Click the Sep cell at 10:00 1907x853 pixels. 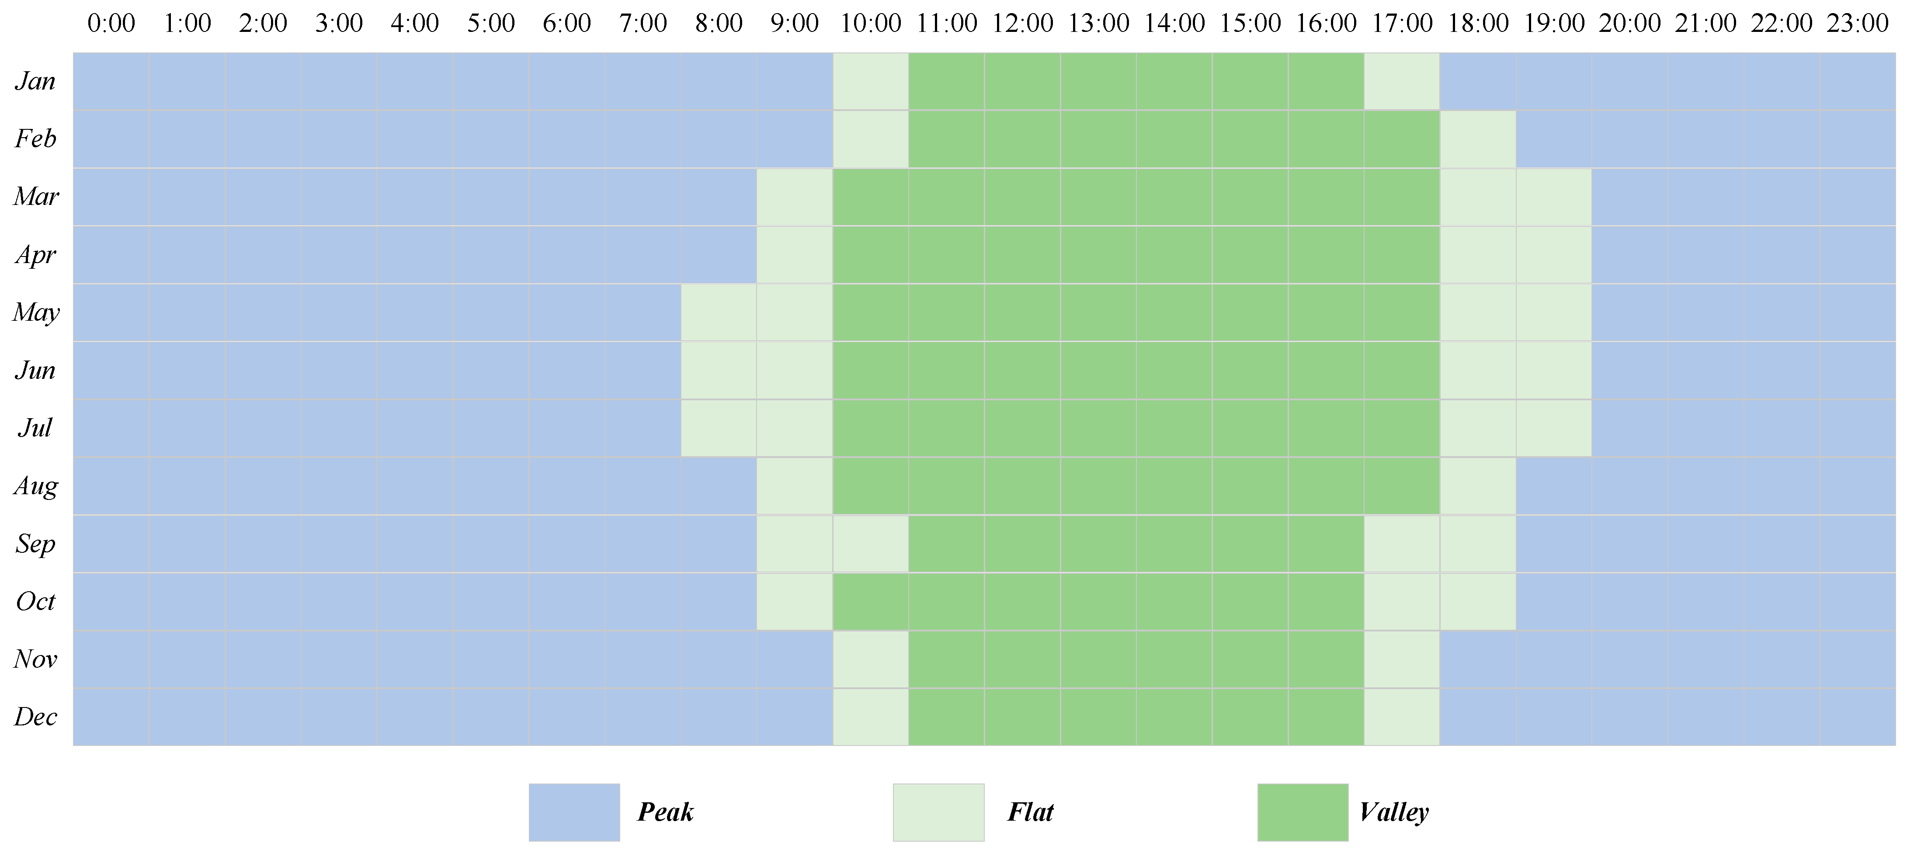(871, 544)
